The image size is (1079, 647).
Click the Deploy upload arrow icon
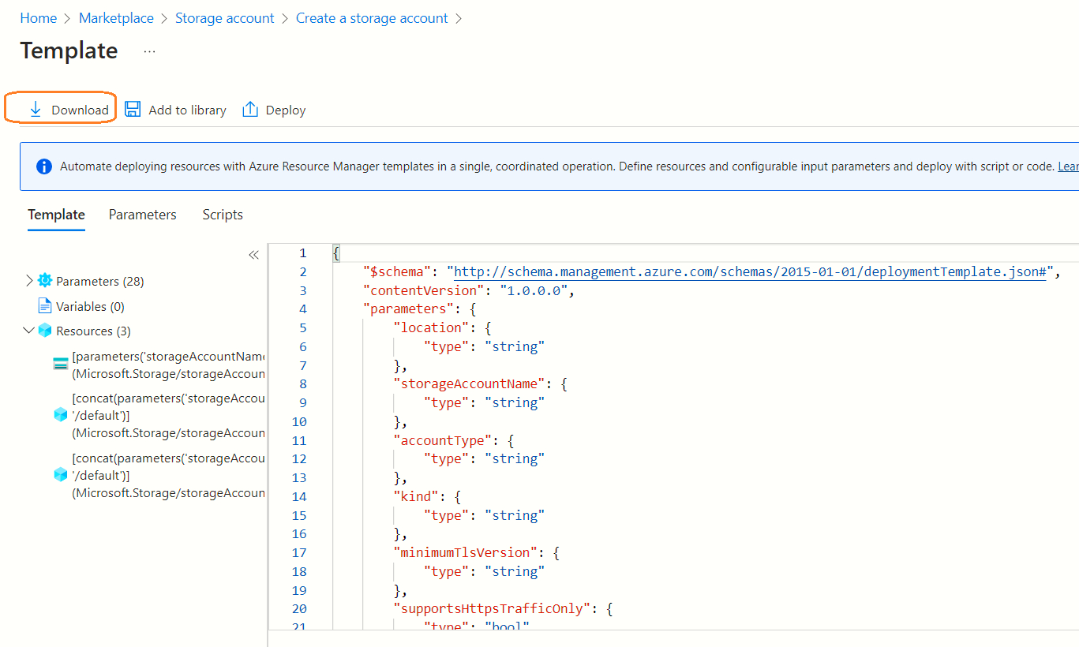click(250, 110)
